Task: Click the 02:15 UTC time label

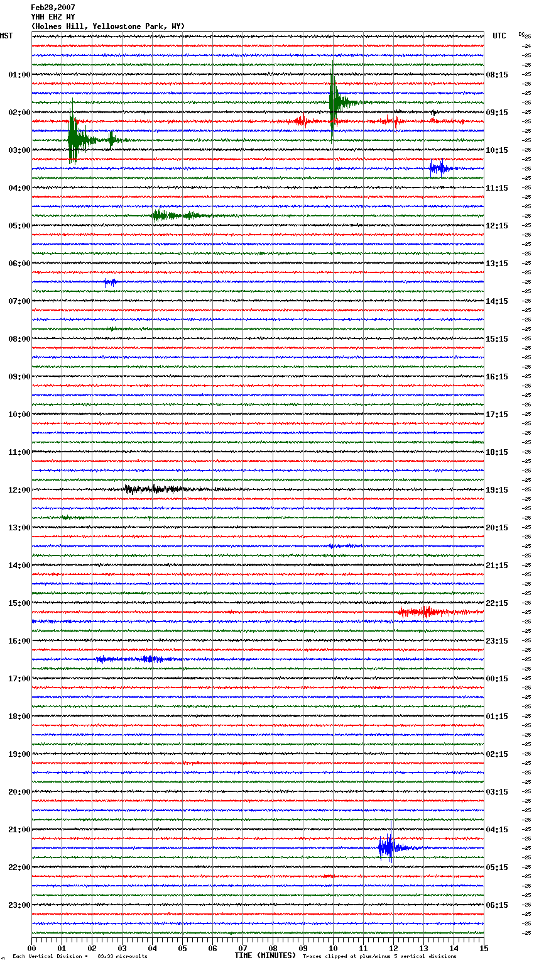Action: coord(497,754)
